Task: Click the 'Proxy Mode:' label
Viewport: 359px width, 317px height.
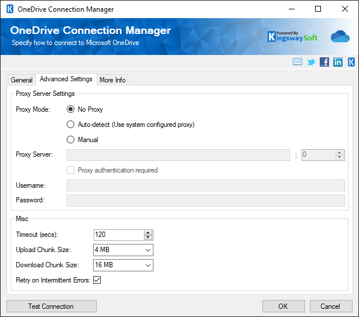Action: tap(33, 109)
